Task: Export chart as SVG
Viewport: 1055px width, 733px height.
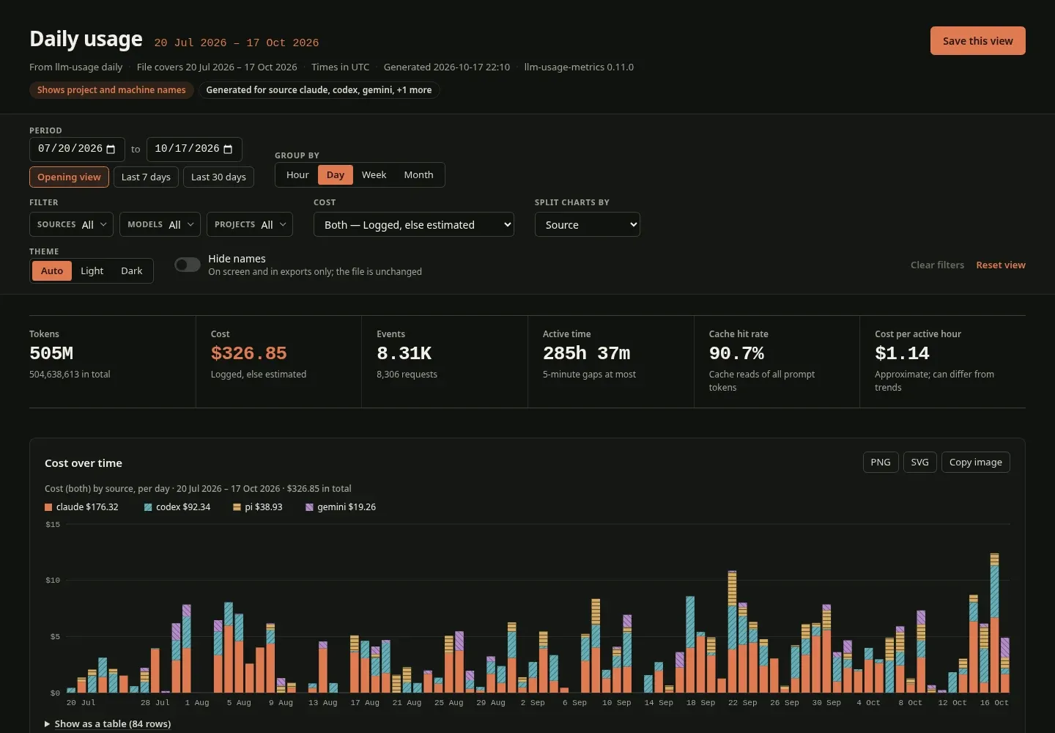Action: (x=919, y=462)
